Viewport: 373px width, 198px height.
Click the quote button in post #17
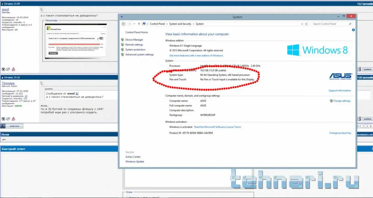(367, 69)
